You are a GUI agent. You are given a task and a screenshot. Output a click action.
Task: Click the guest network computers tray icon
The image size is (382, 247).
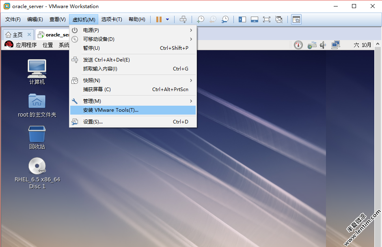pos(336,45)
